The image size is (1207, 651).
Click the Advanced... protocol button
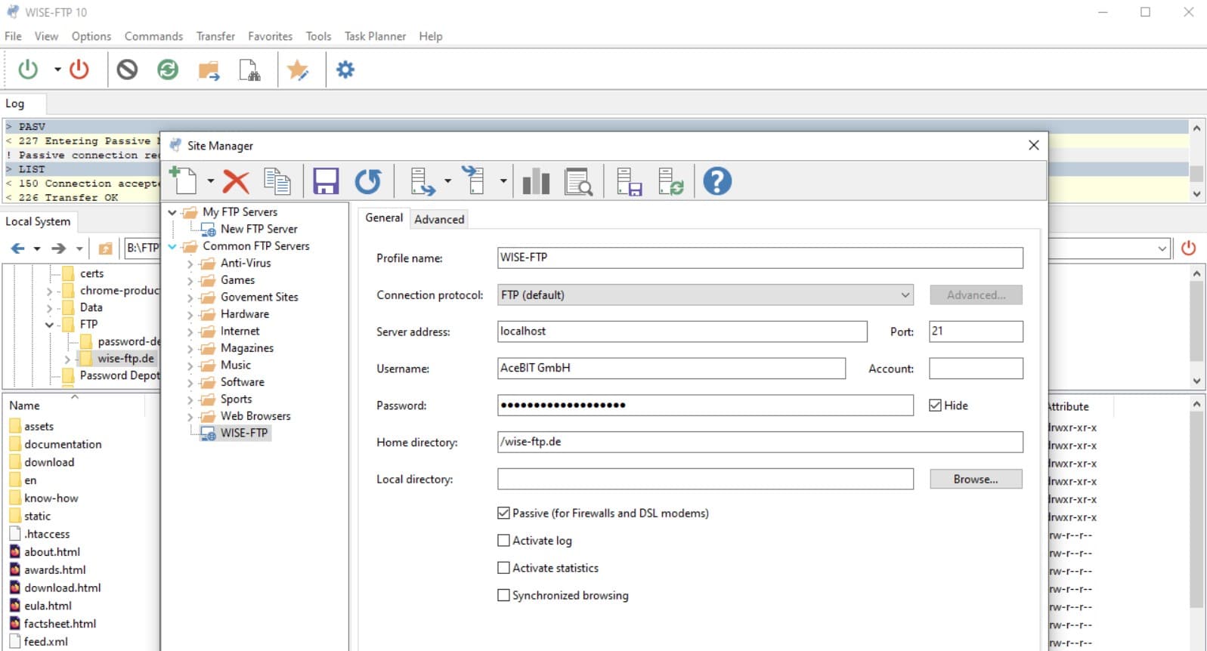pos(976,295)
